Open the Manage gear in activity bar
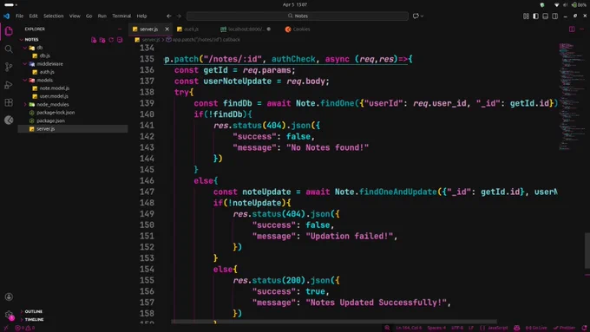Image resolution: width=590 pixels, height=332 pixels. click(9, 315)
